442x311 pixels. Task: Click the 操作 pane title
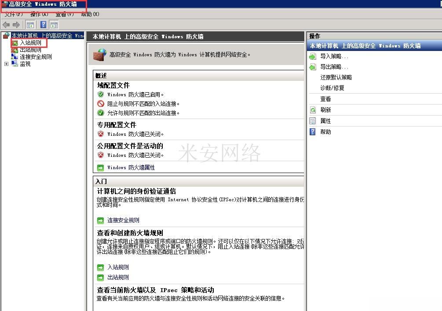[314, 36]
